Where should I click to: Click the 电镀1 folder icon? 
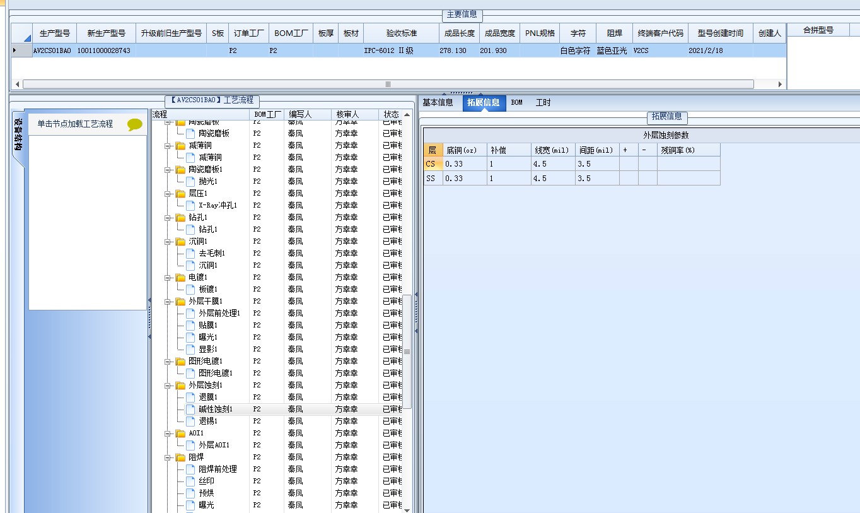coord(180,278)
